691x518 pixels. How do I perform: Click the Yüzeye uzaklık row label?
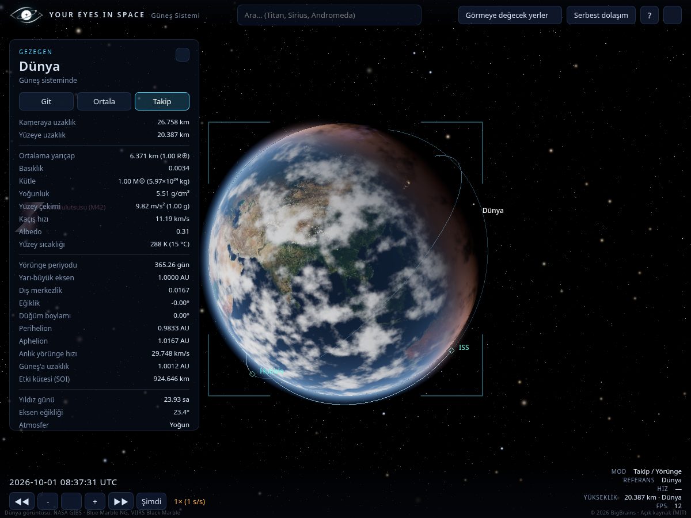[x=42, y=135]
